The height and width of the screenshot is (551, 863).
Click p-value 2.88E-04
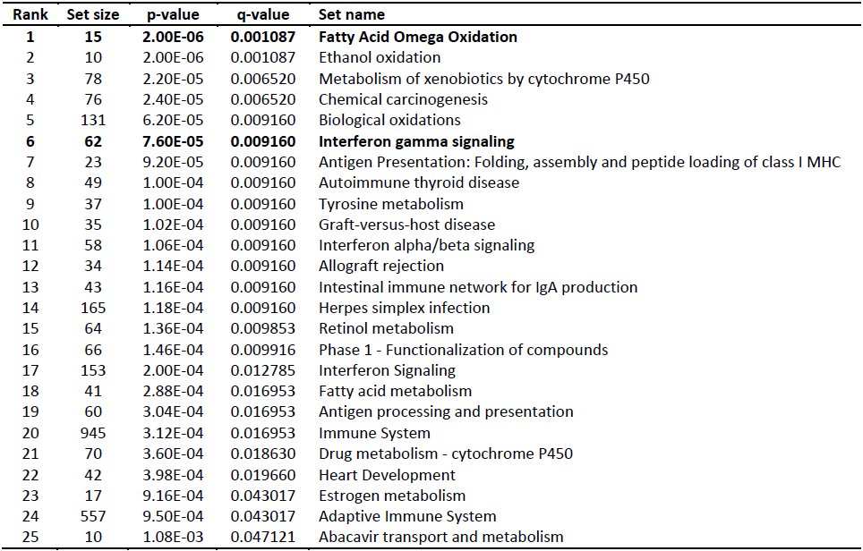(x=173, y=391)
